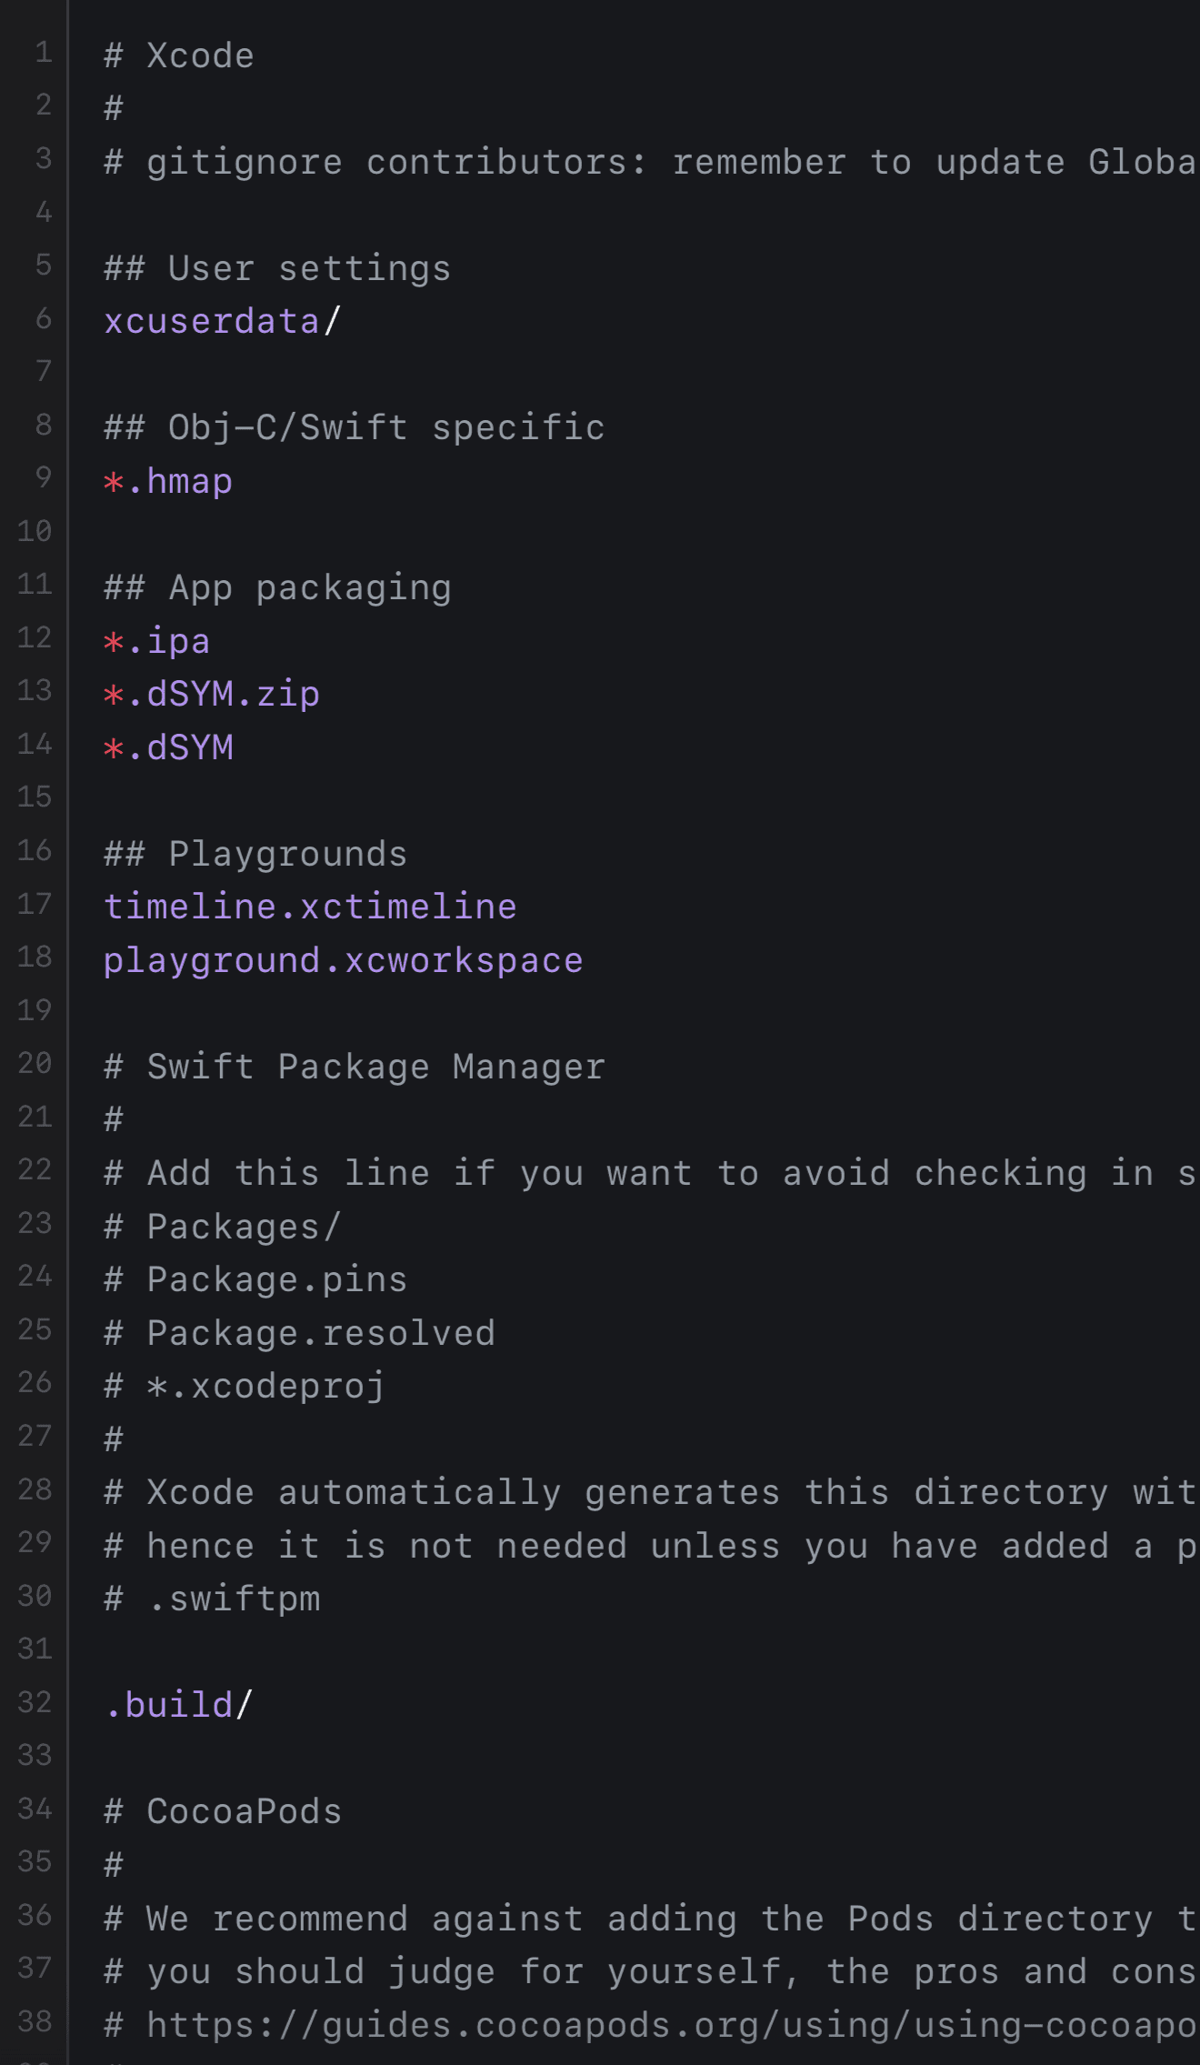Click the standalone *.dSYM entry
Screen dimensions: 1200x2065
[x=168, y=747]
